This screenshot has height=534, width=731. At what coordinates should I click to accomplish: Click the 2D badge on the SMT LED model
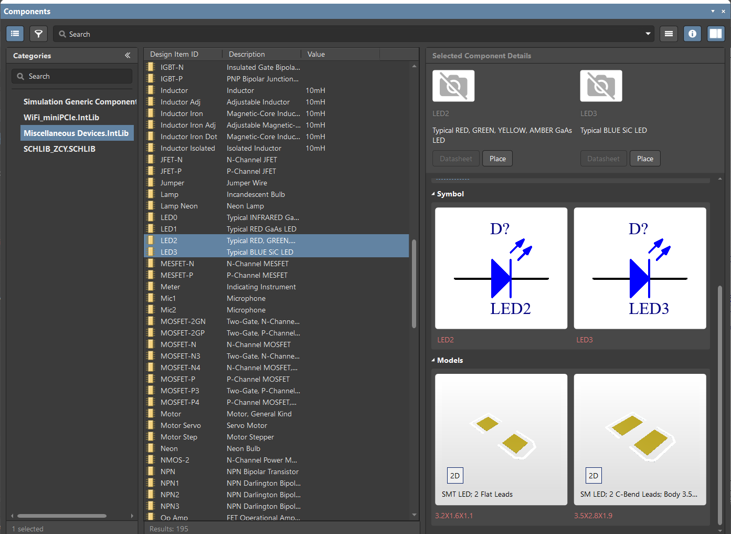tap(454, 475)
